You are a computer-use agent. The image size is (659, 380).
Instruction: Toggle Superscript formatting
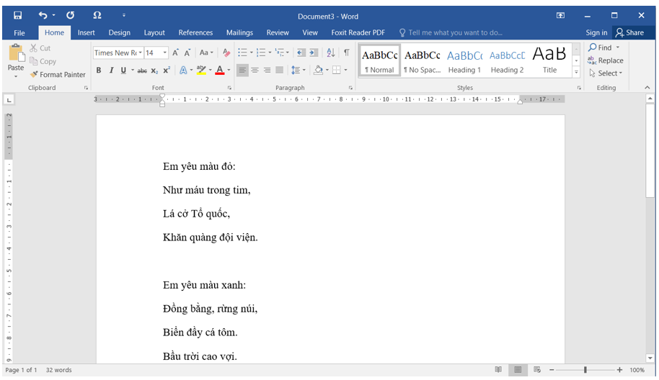[167, 70]
